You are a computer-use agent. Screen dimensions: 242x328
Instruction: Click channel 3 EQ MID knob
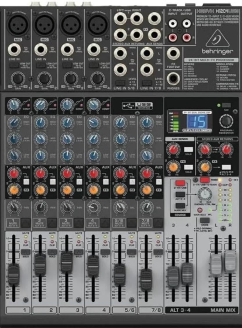point(67,139)
